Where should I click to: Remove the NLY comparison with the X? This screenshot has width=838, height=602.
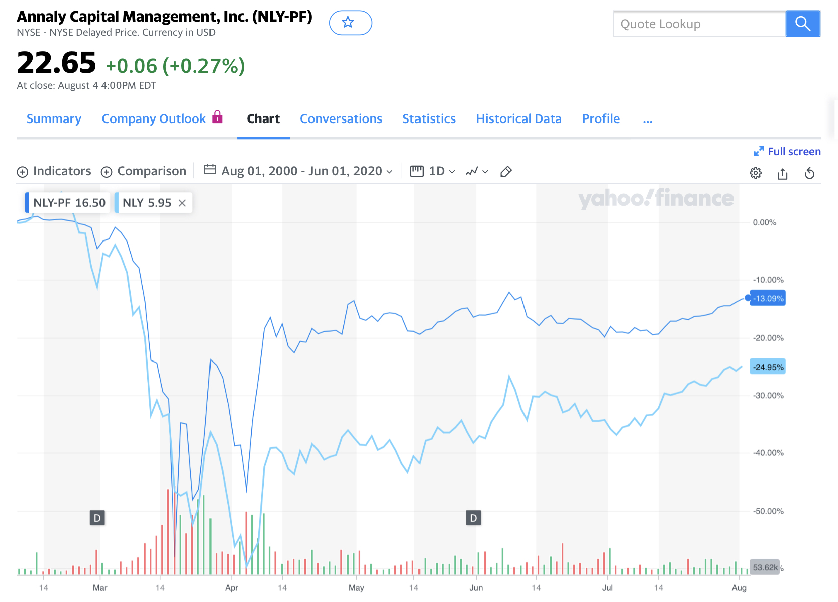pos(182,203)
